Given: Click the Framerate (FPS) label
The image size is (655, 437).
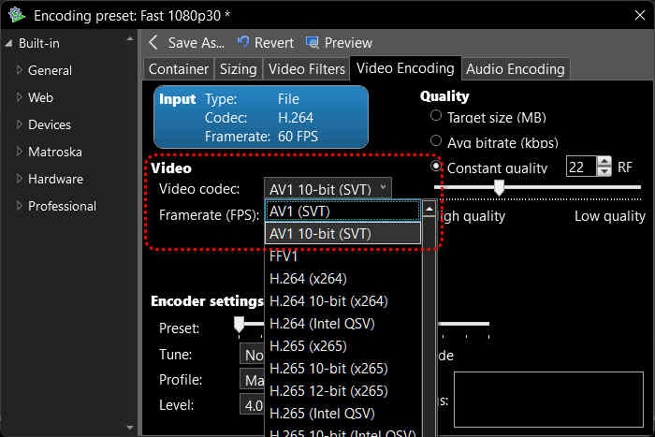Looking at the screenshot, I should [209, 215].
